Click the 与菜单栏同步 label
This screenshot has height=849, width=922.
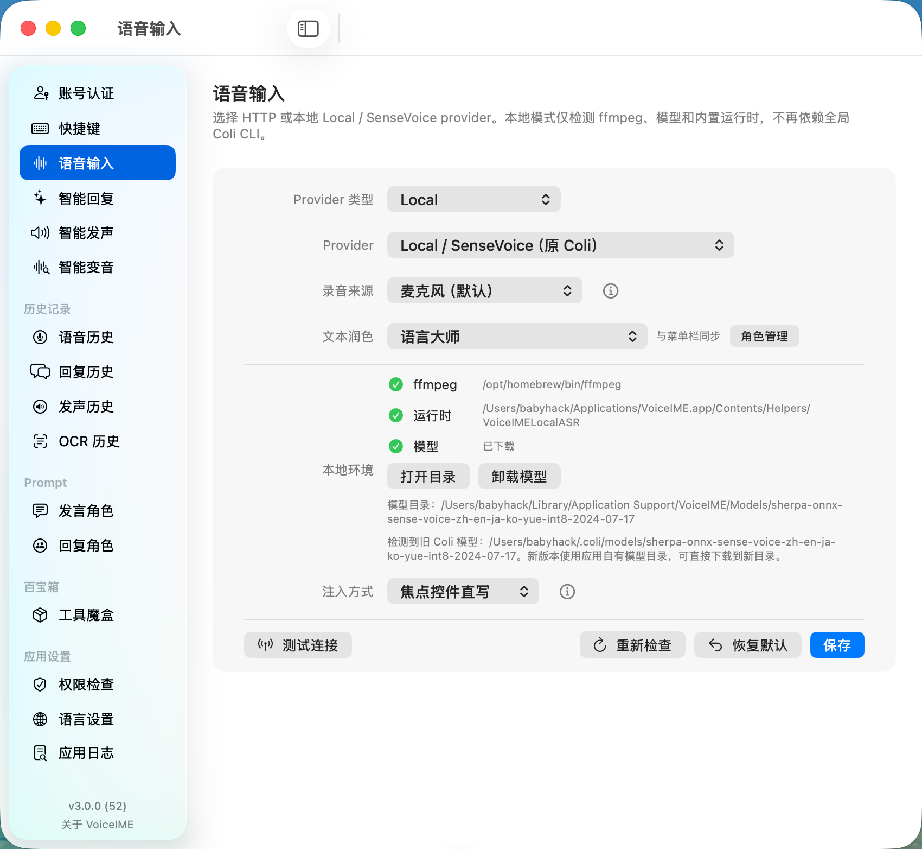click(688, 337)
